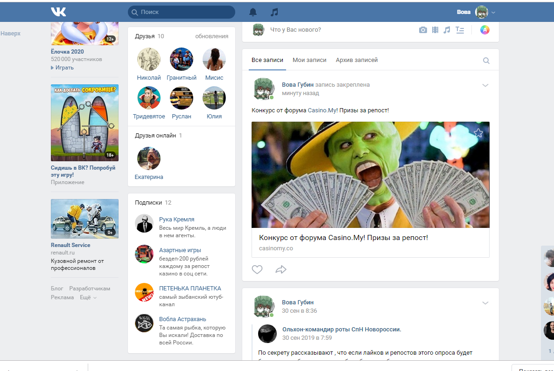The height and width of the screenshot is (371, 554).
Task: Like the pinned Casino.My post
Action: pyautogui.click(x=257, y=270)
